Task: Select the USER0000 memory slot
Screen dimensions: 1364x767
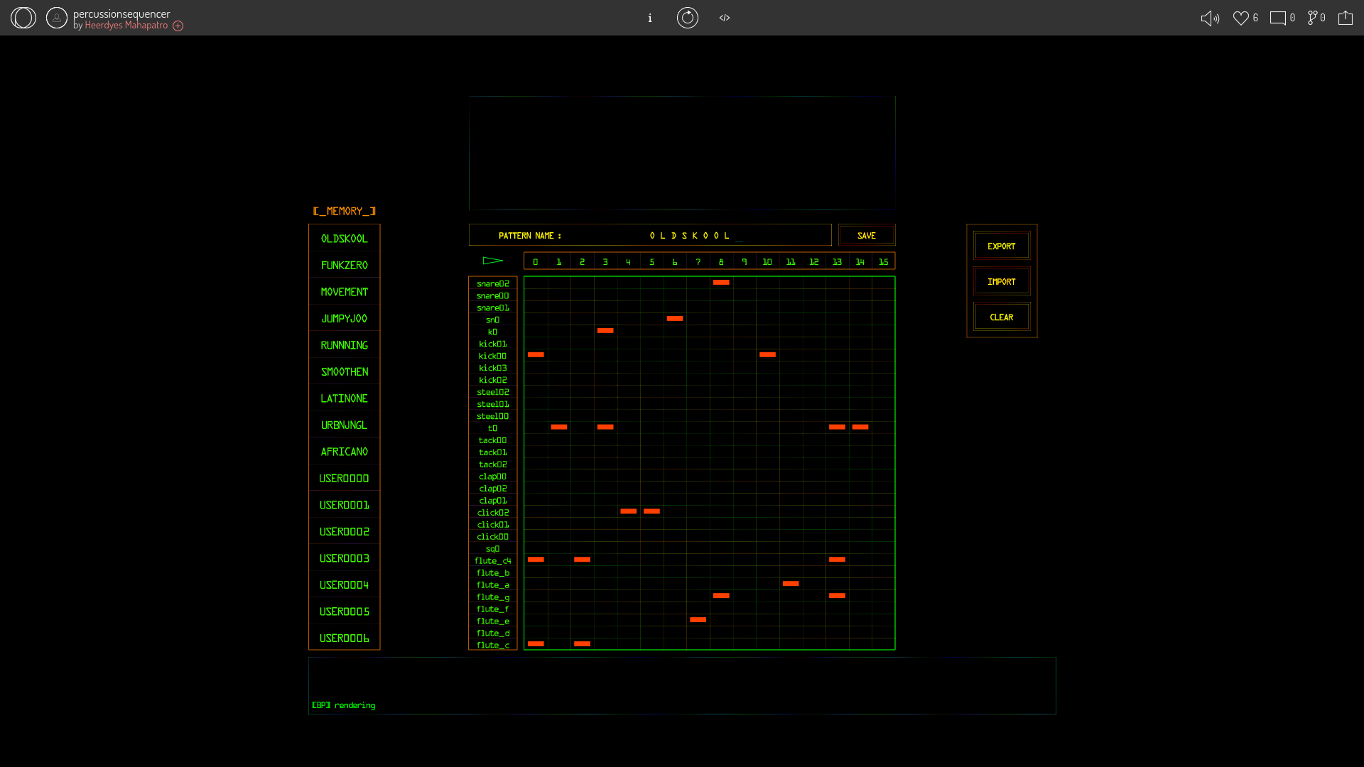Action: click(345, 478)
